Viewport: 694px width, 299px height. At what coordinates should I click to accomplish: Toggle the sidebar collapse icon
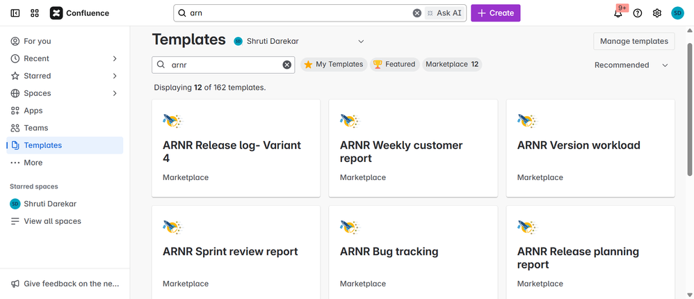[x=15, y=13]
